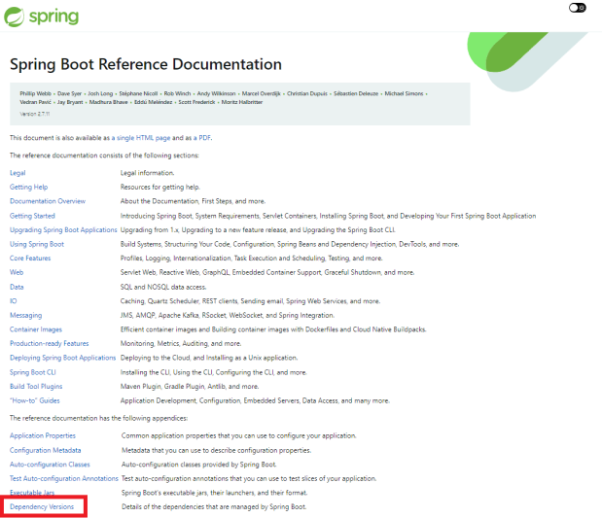Click author name Andy Wilkinson
Screen dimensions: 602x518
pyautogui.click(x=216, y=93)
